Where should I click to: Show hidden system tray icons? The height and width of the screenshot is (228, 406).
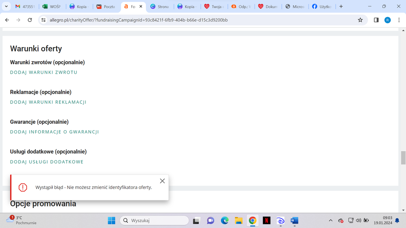330,221
